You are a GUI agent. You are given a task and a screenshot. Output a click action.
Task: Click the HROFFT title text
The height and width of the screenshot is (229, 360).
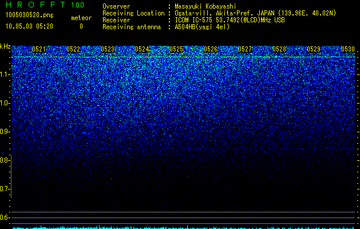pos(35,5)
